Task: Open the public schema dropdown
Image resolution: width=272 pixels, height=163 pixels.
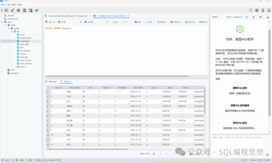Action: 96,22
